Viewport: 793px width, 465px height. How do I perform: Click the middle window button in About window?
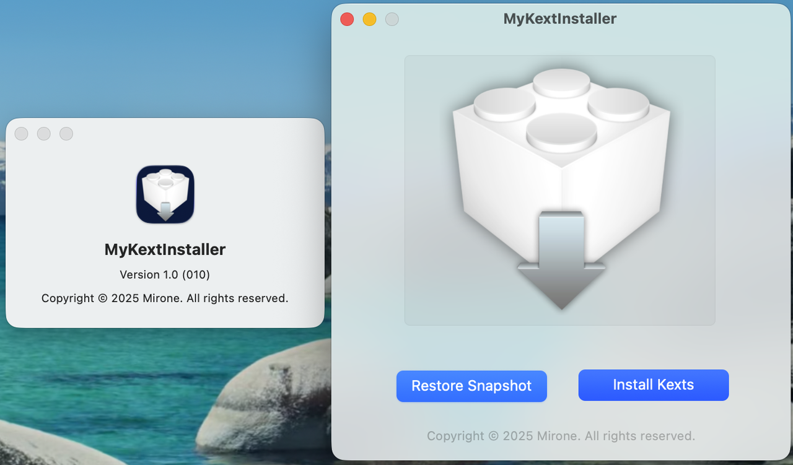[x=43, y=134]
